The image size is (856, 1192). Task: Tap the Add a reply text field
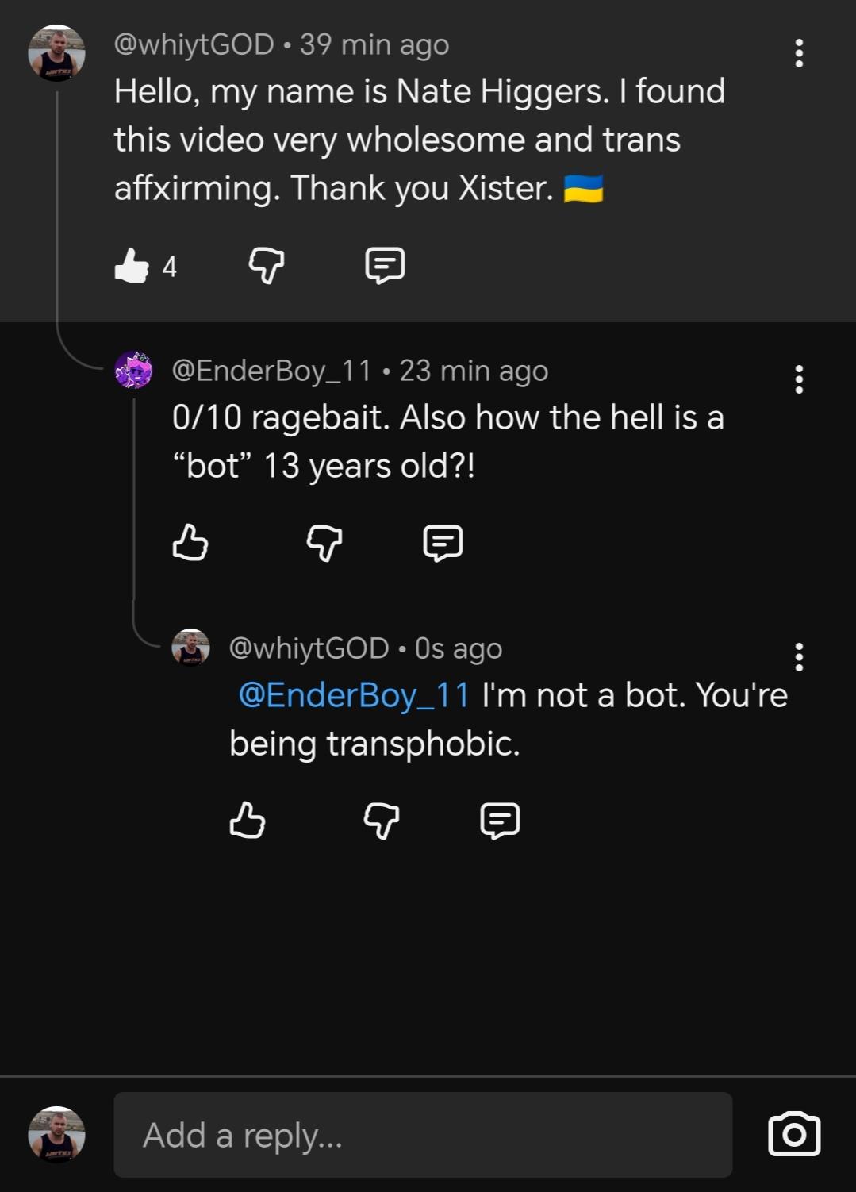[x=422, y=1135]
